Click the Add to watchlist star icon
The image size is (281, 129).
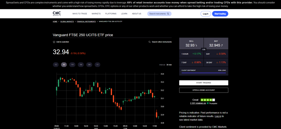[54, 42]
